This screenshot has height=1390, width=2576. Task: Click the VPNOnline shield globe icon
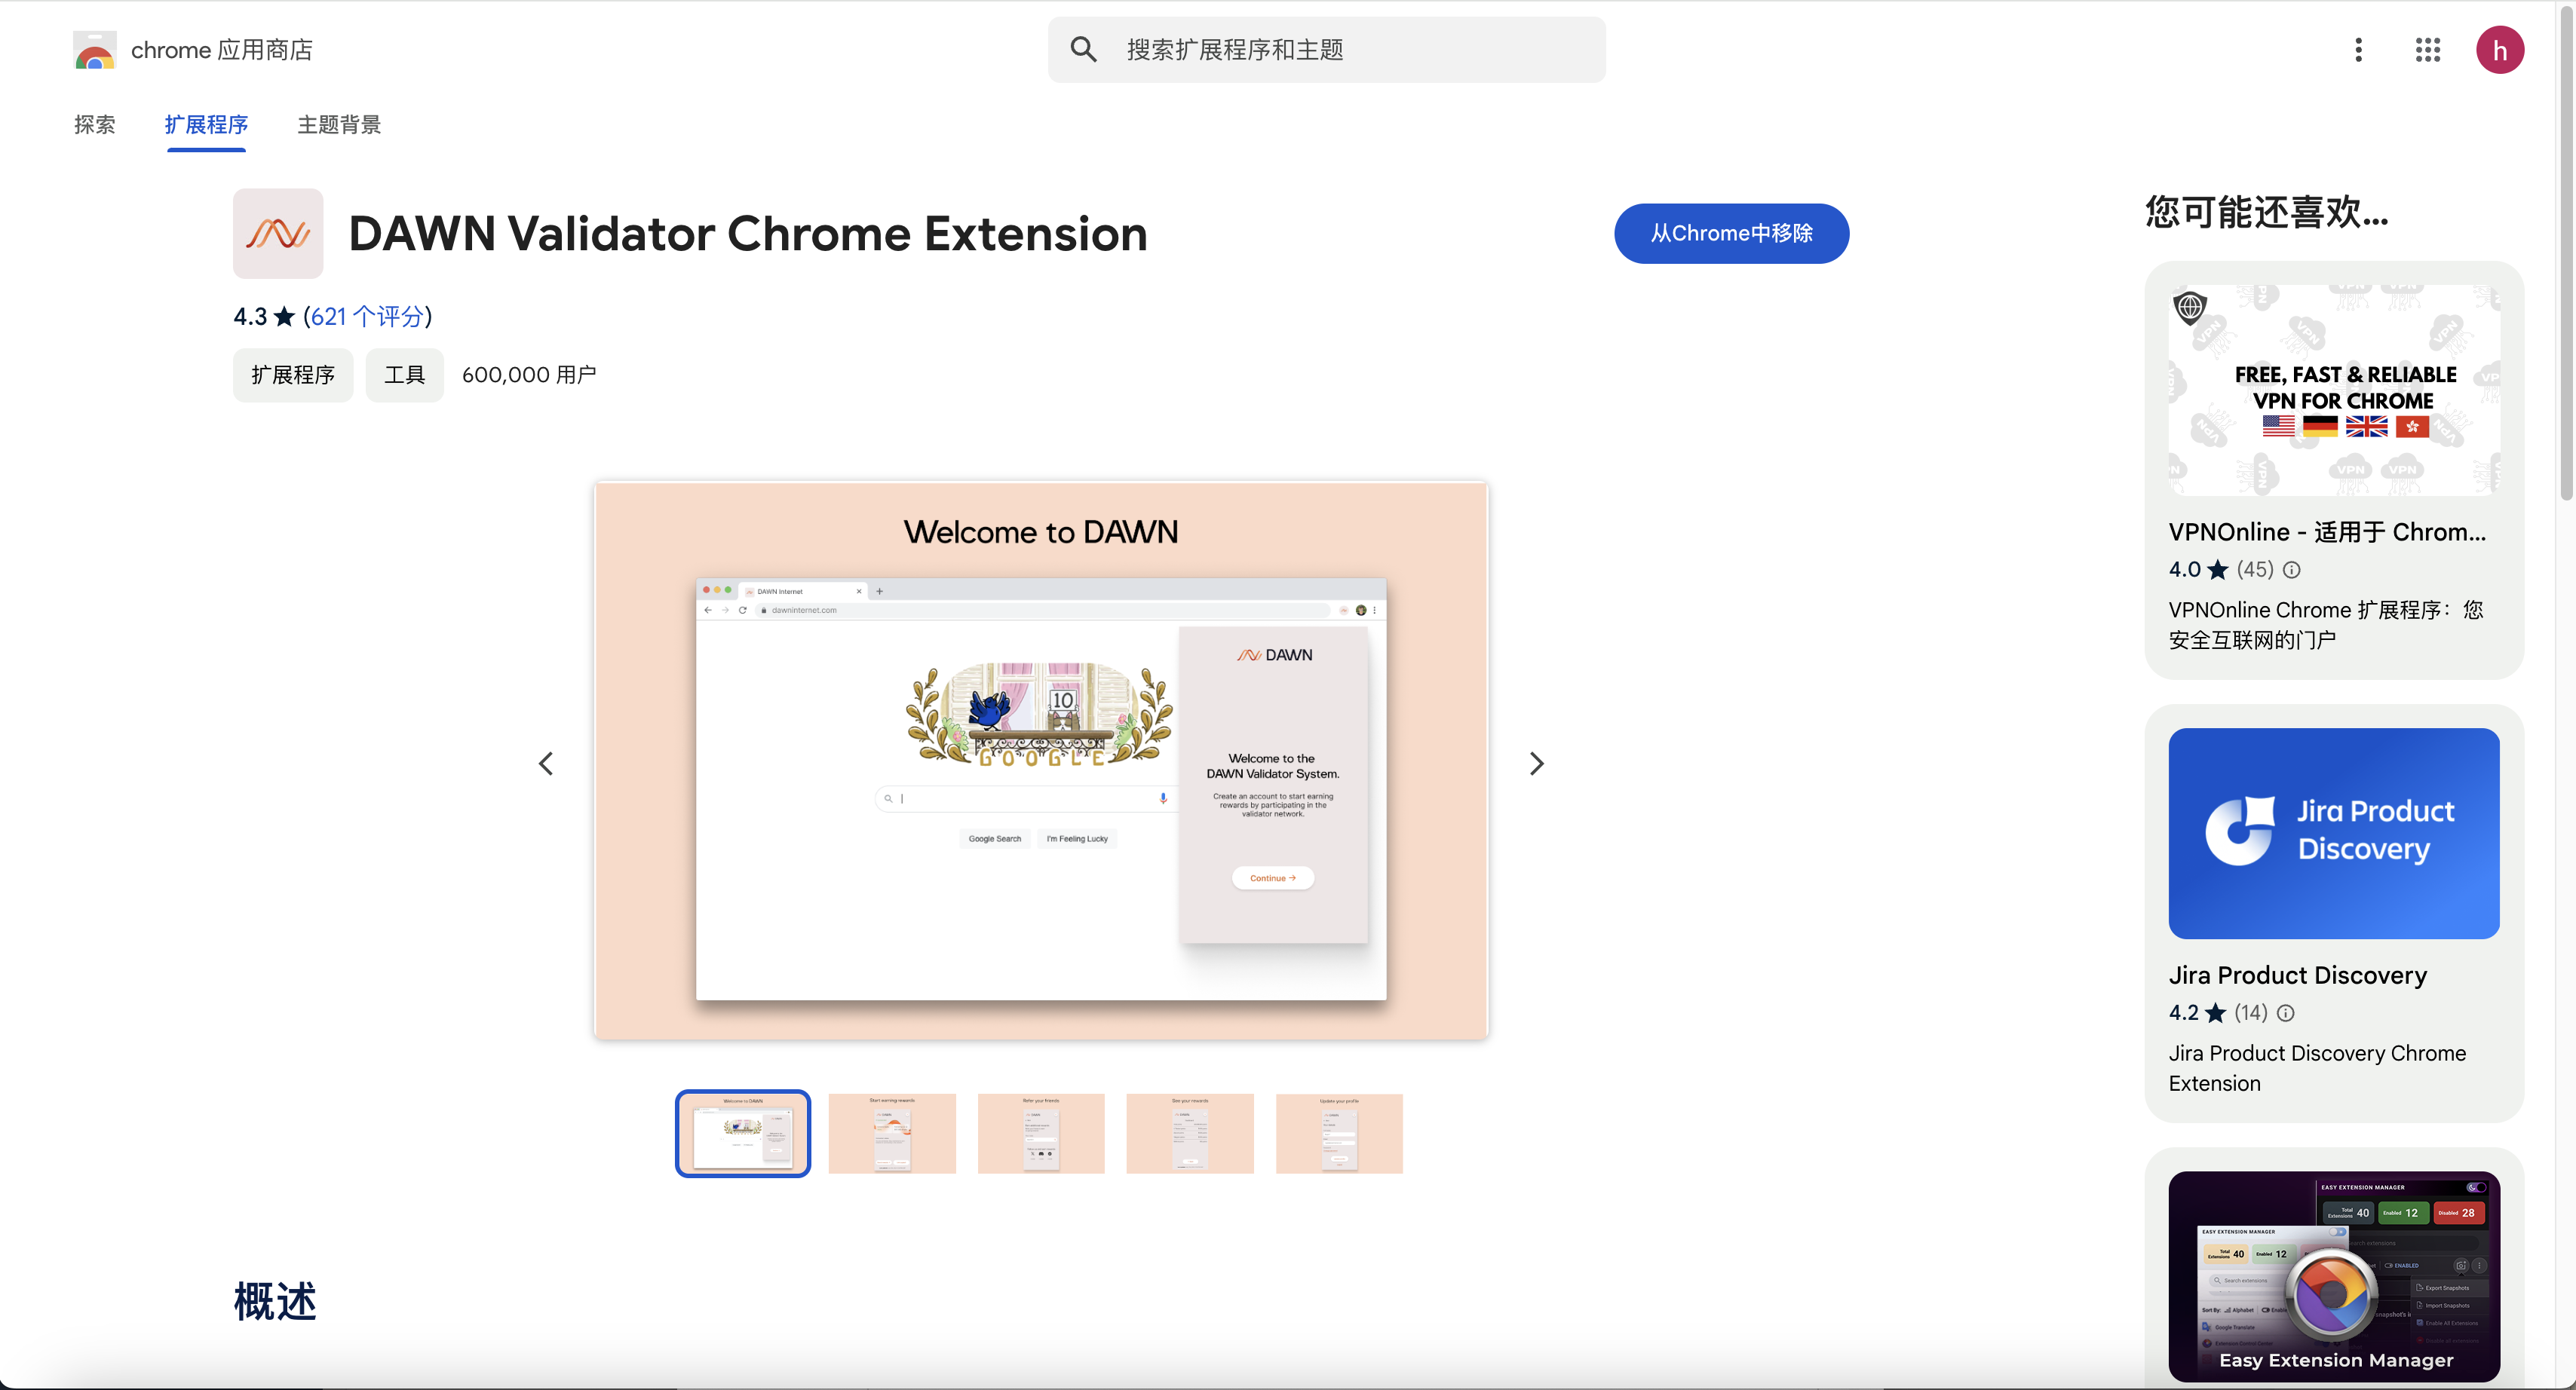[2190, 308]
